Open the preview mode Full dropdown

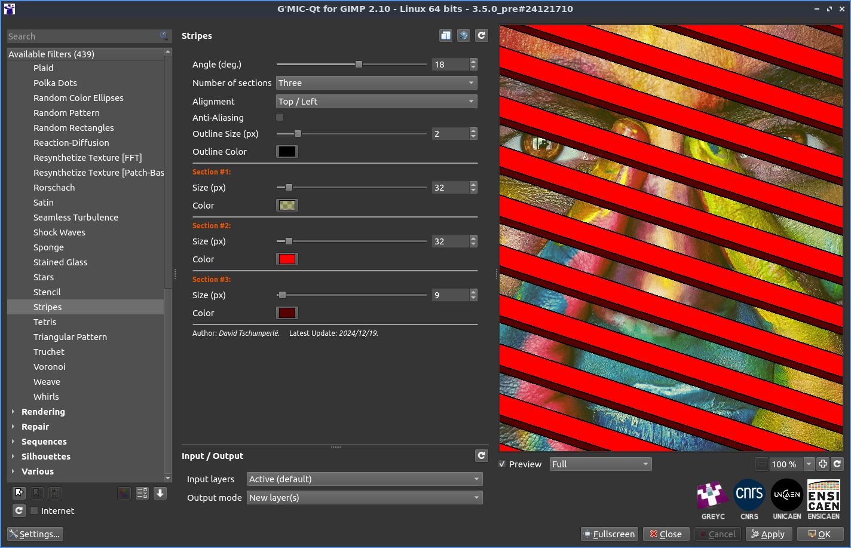pyautogui.click(x=601, y=464)
